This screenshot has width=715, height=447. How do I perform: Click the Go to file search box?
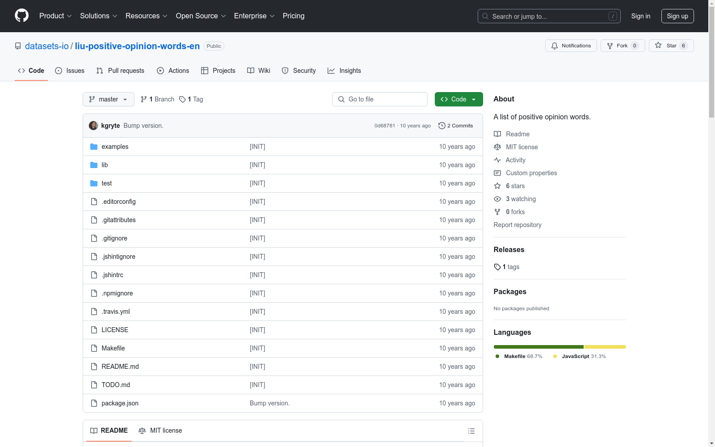click(380, 99)
